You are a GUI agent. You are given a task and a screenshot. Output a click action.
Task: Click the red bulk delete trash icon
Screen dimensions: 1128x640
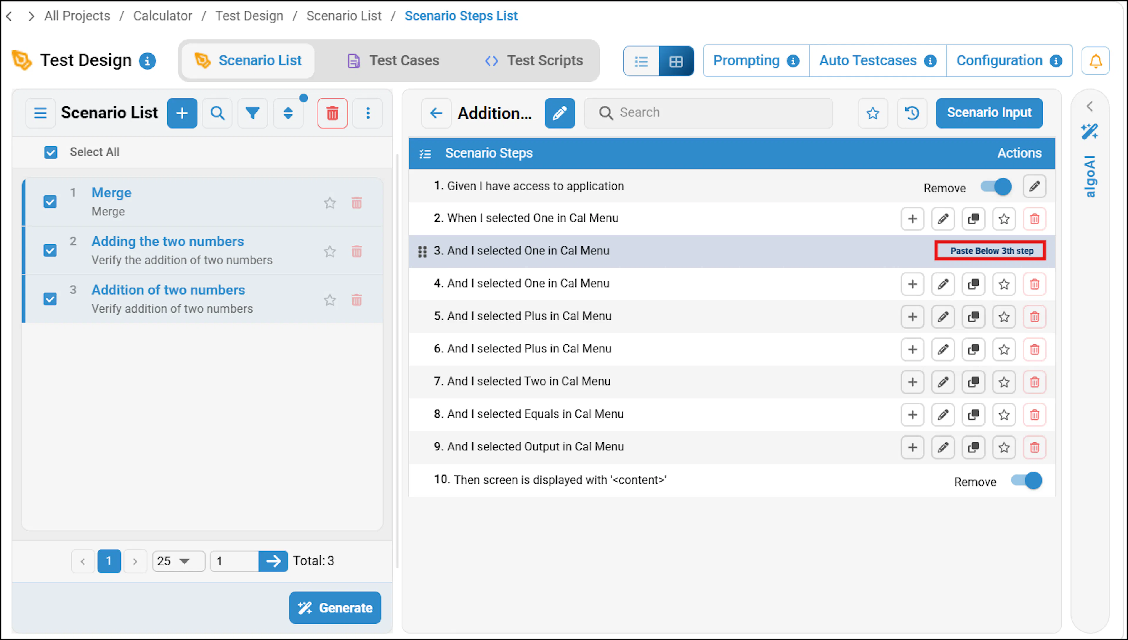(333, 113)
